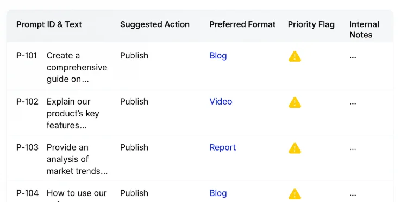Open the Video format link for P-102
The image size is (401, 202).
221,101
